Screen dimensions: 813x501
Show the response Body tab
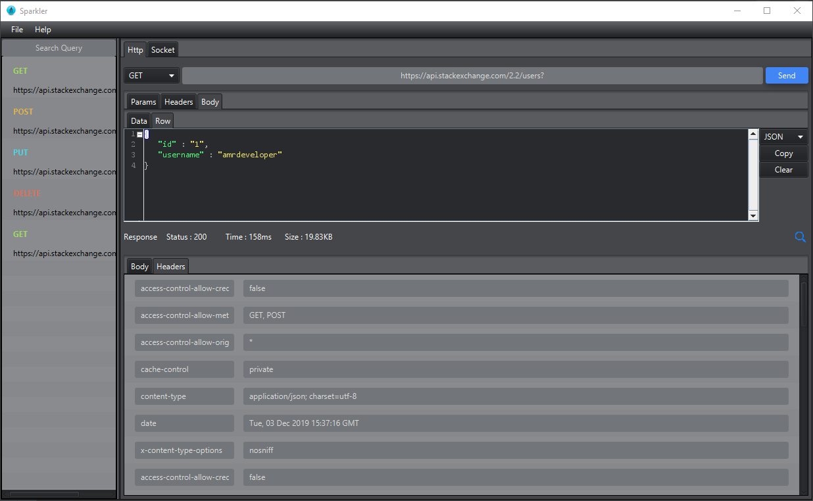point(139,267)
